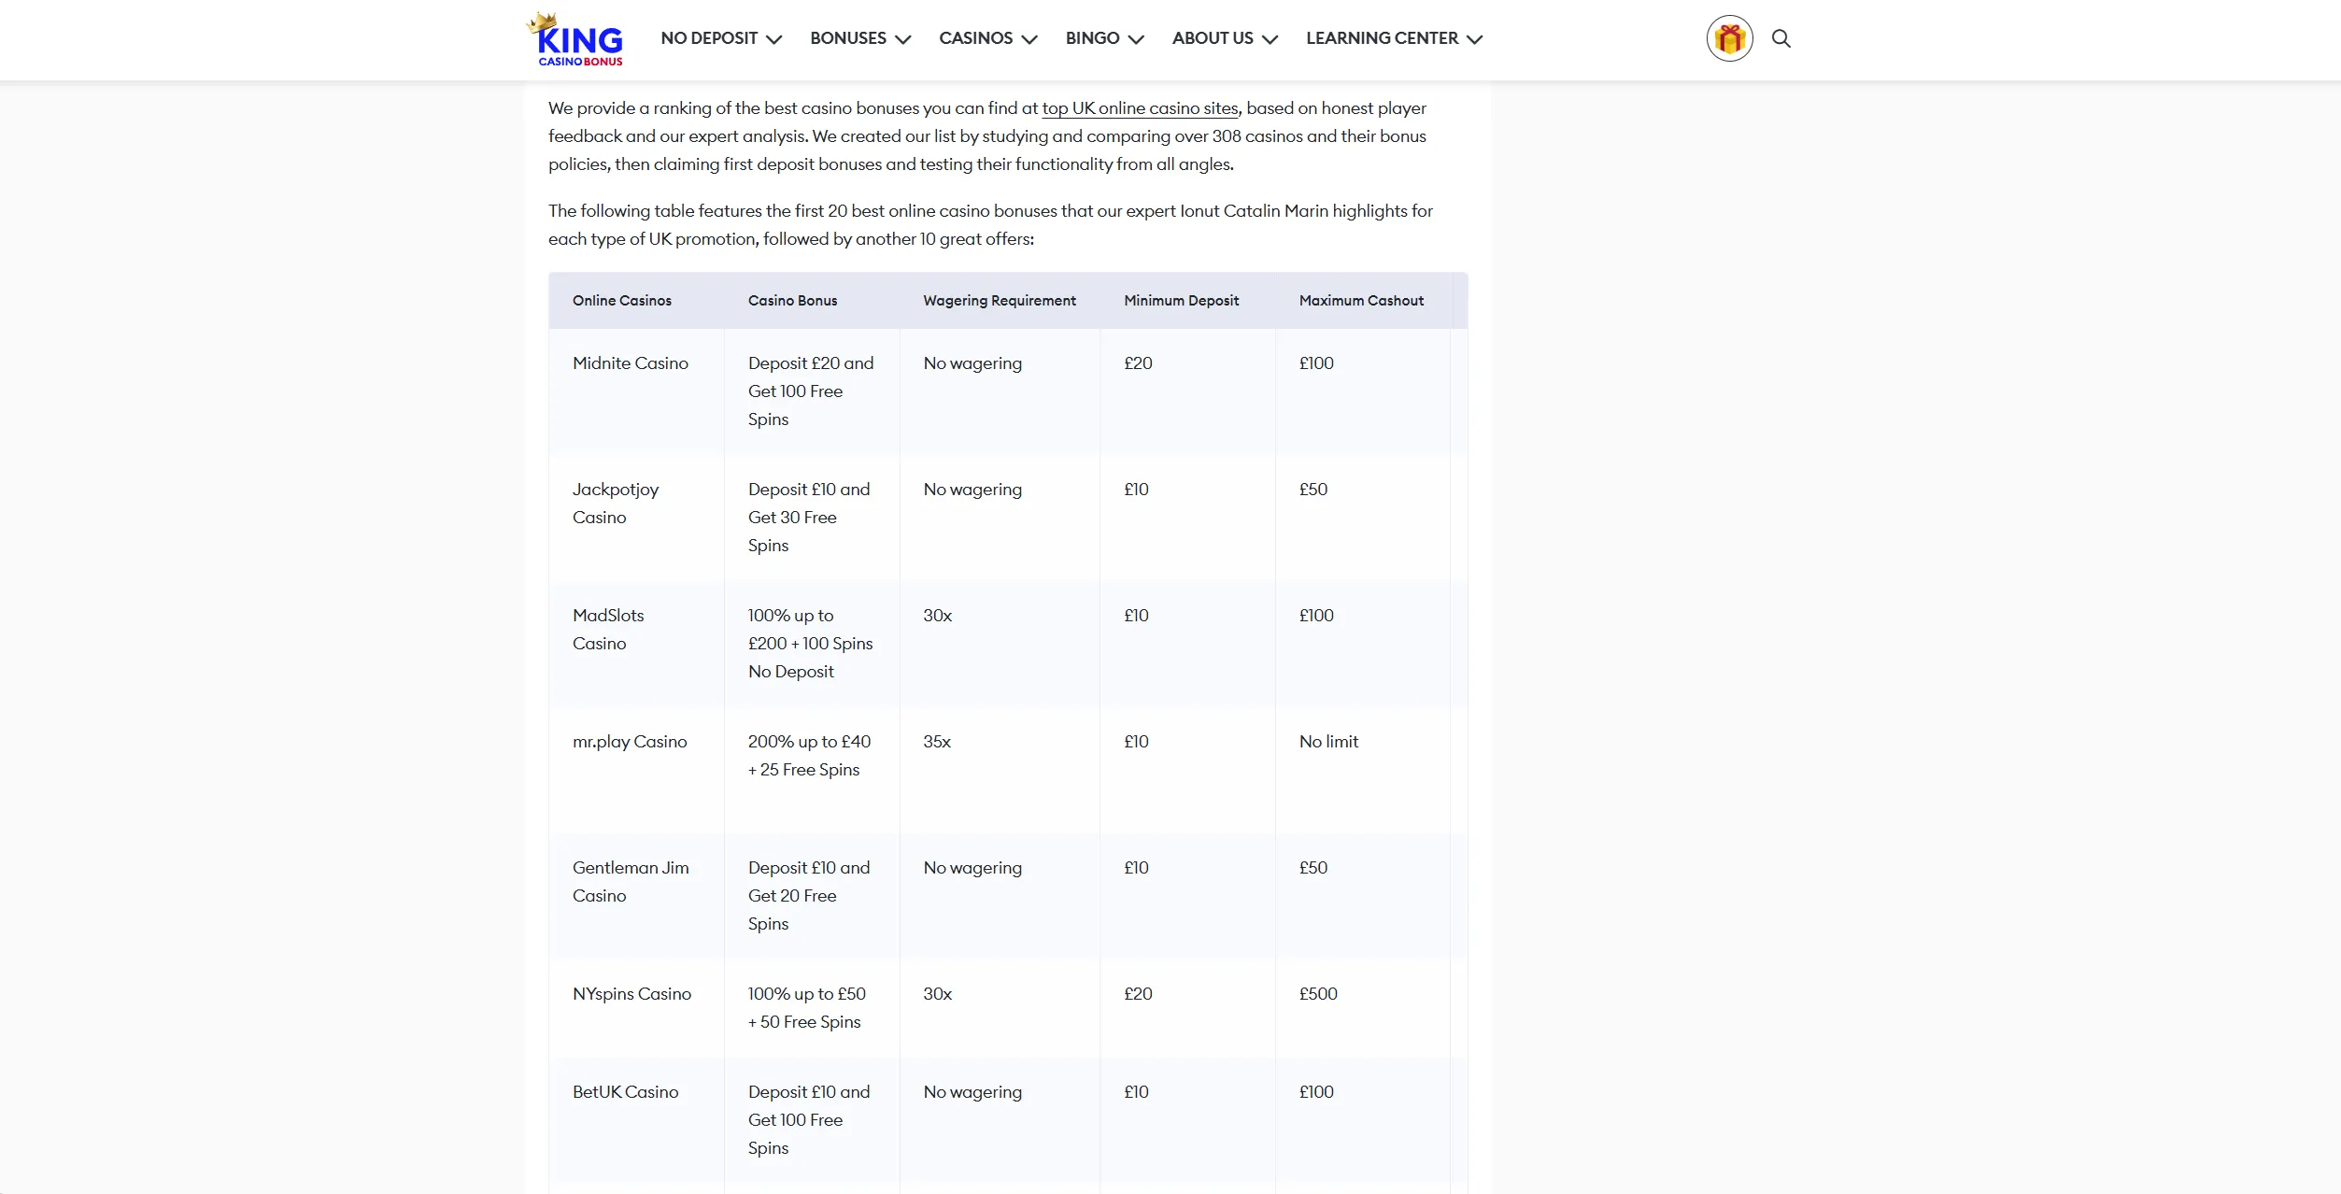Screen dimensions: 2341x1194
Task: Click the 35x wagering value
Action: pyautogui.click(x=937, y=742)
